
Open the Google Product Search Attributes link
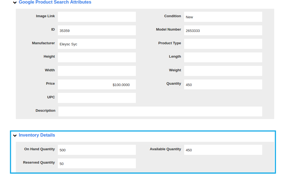click(x=54, y=2)
